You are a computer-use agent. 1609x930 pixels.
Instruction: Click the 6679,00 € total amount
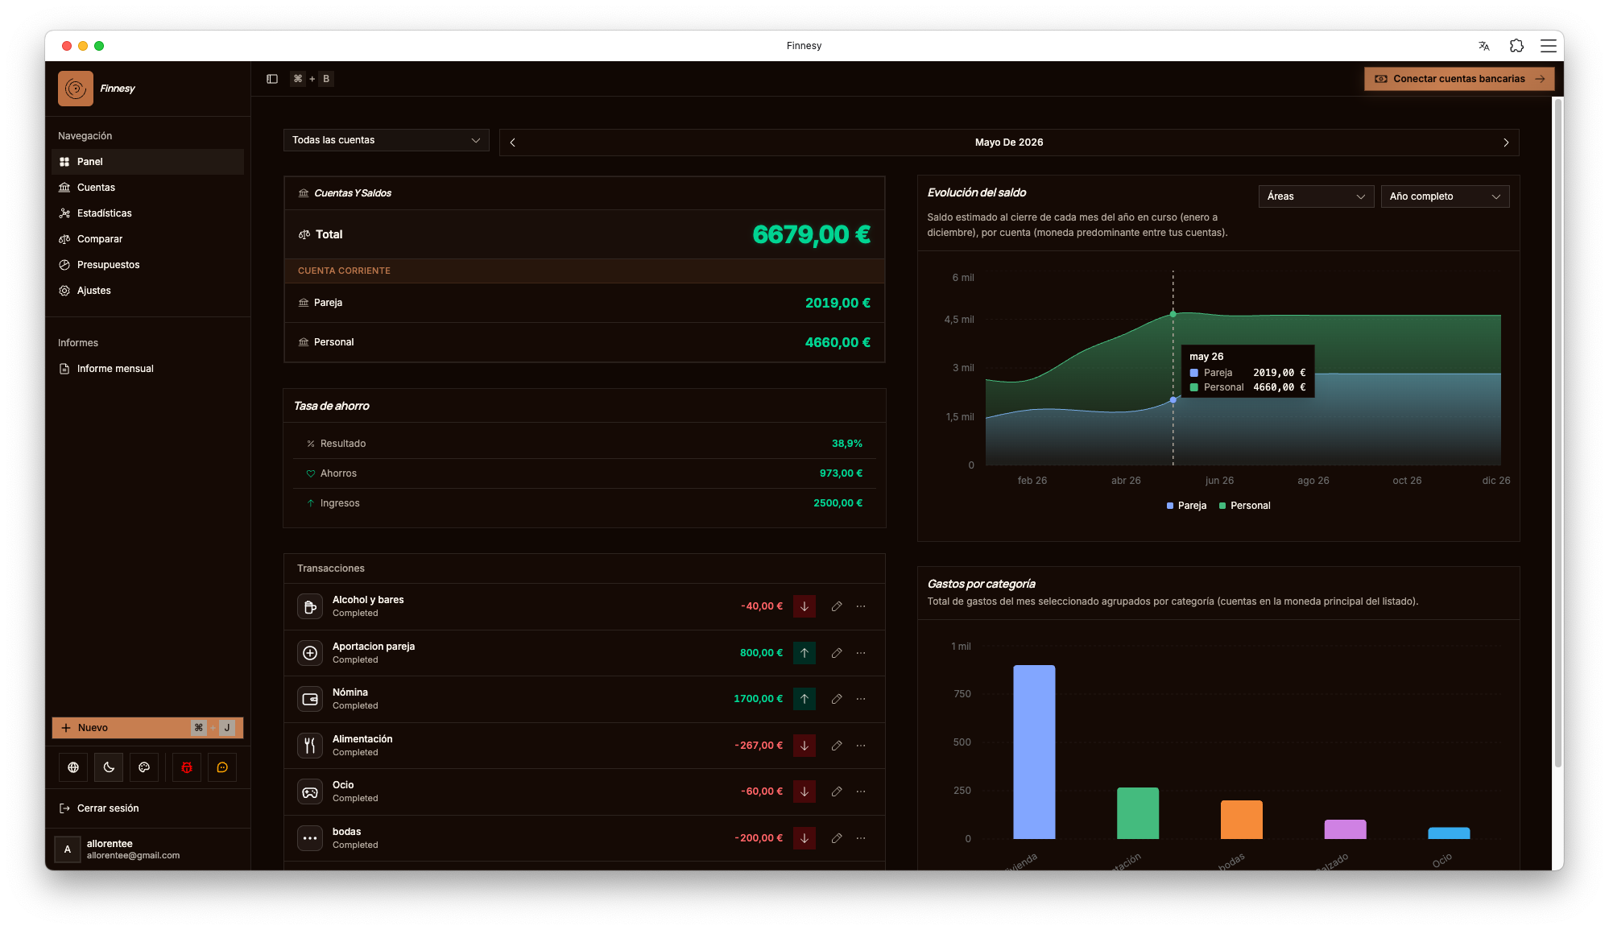811,234
